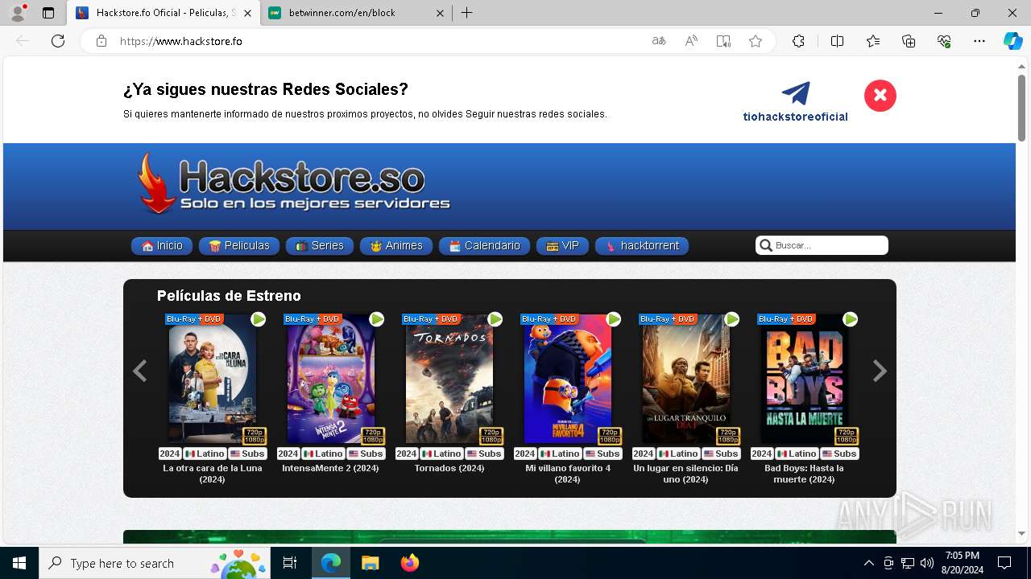This screenshot has width=1031, height=579.
Task: Open La otra cara de la Luna poster
Action: 213,379
